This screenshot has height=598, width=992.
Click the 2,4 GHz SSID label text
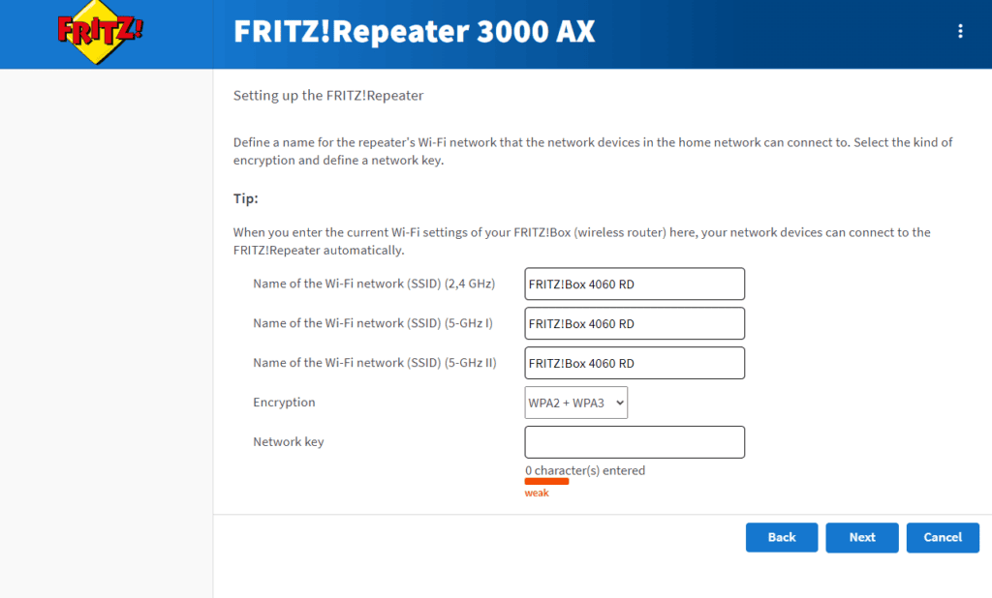pos(374,284)
